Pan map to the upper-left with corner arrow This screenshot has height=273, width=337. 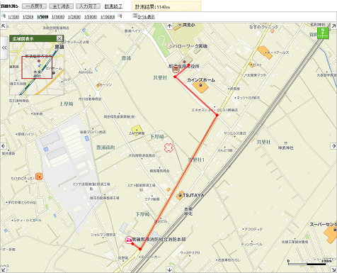tap(3, 26)
